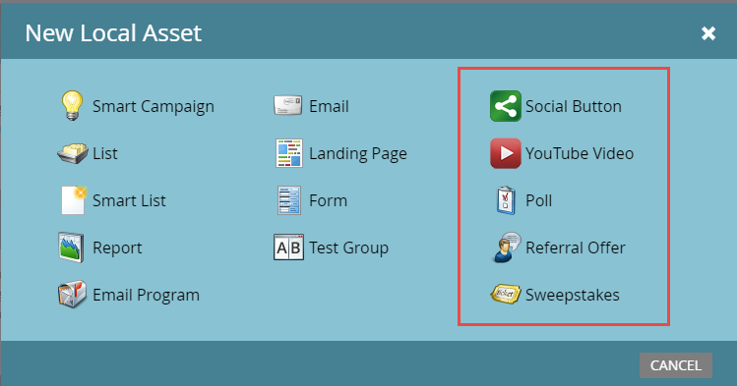This screenshot has height=386, width=737.
Task: Pick the Email Program mailbox icon
Action: coord(73,295)
